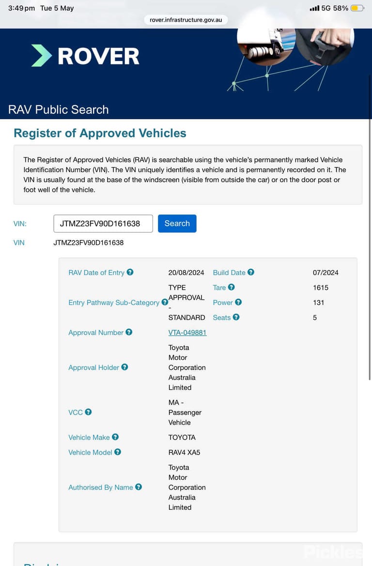Show help icon next to Seats
The height and width of the screenshot is (566, 372).
click(236, 317)
